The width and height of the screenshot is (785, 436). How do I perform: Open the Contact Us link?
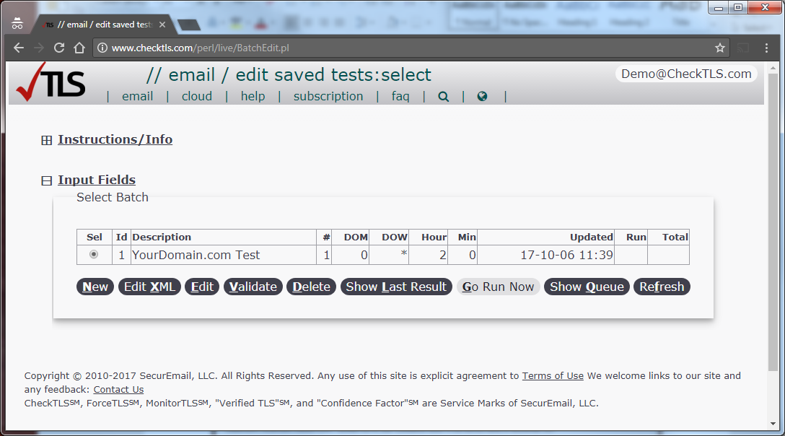[x=118, y=389]
